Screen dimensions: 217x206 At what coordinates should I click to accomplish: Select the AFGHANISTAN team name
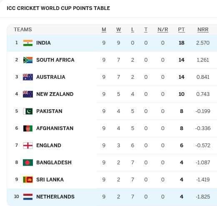(x=55, y=128)
